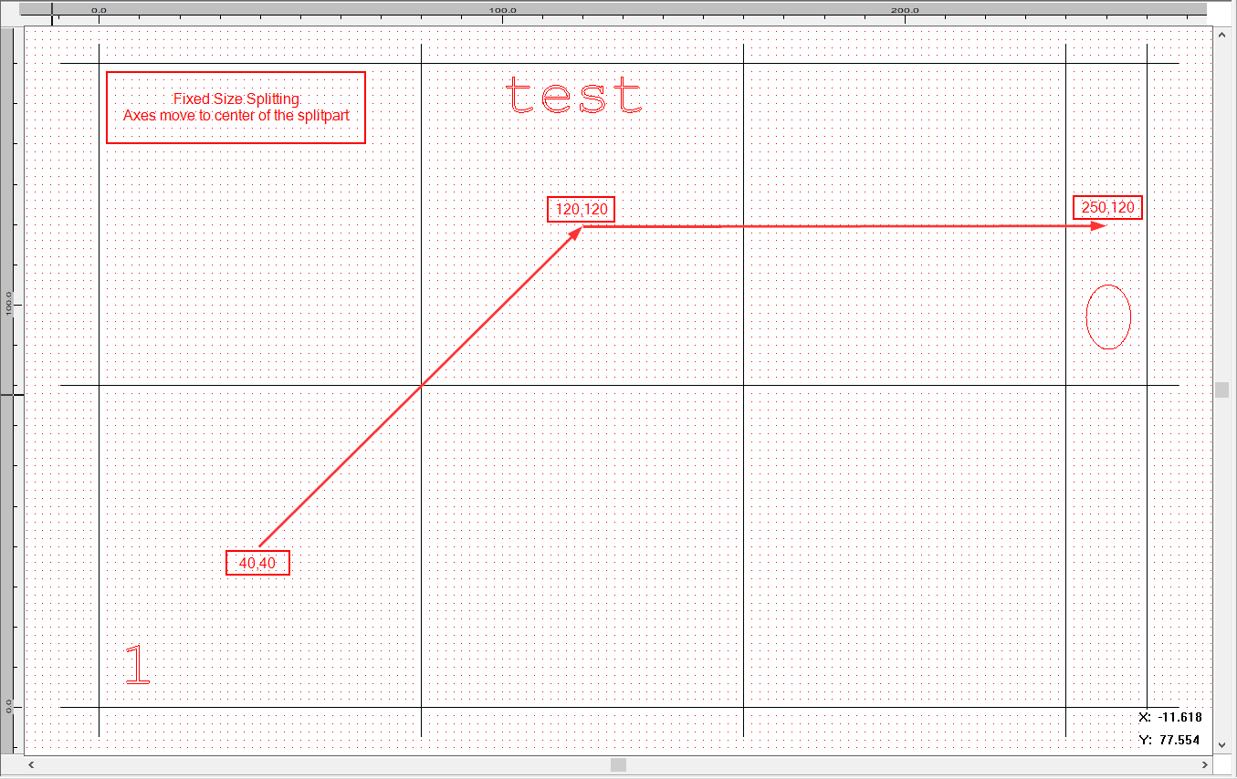Select the red ellipse shape
This screenshot has height=779, width=1237.
tap(1108, 317)
